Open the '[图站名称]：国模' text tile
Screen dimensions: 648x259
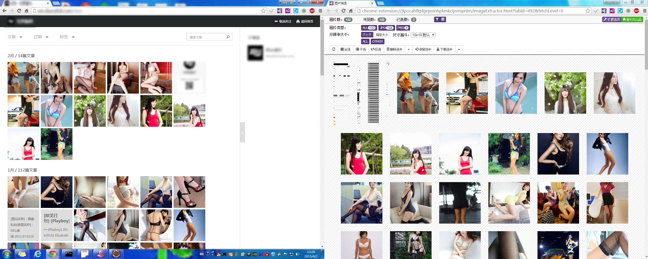coord(23,225)
